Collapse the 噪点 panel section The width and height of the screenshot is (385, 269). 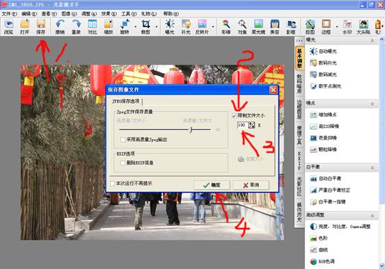(x=372, y=104)
